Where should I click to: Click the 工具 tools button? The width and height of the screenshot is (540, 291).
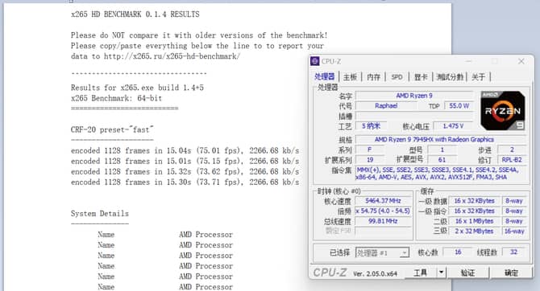(x=420, y=273)
